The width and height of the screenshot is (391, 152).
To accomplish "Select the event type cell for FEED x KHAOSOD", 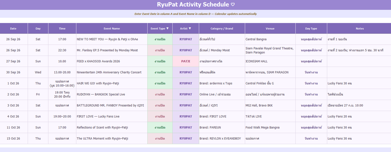I will click(160, 61).
